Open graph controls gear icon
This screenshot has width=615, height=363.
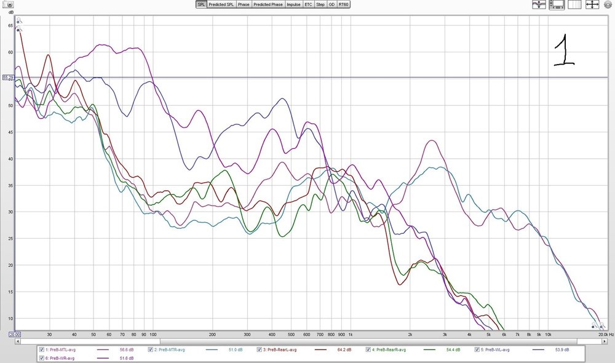pos(608,5)
